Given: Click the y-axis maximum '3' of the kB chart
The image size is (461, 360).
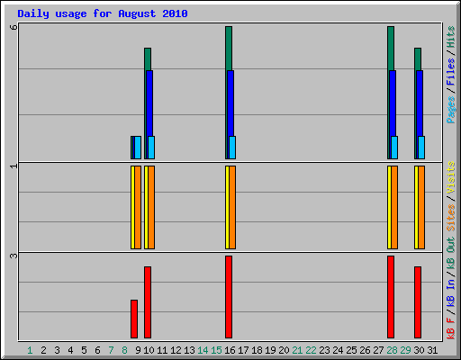Looking at the screenshot, I should 14,256.
